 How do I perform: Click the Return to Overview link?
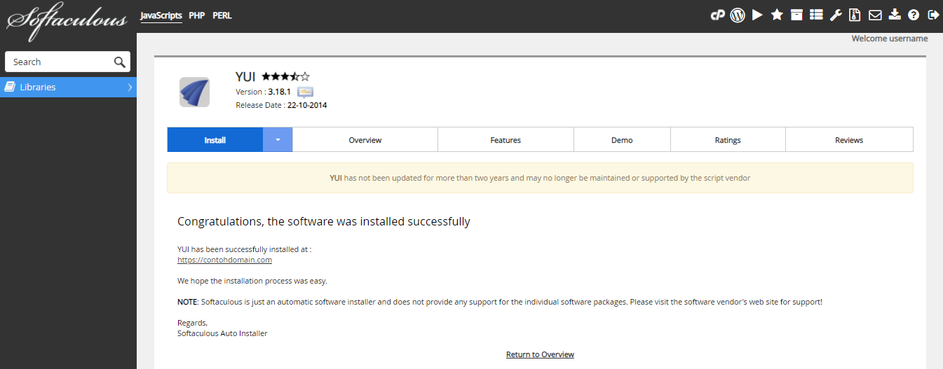click(x=540, y=354)
